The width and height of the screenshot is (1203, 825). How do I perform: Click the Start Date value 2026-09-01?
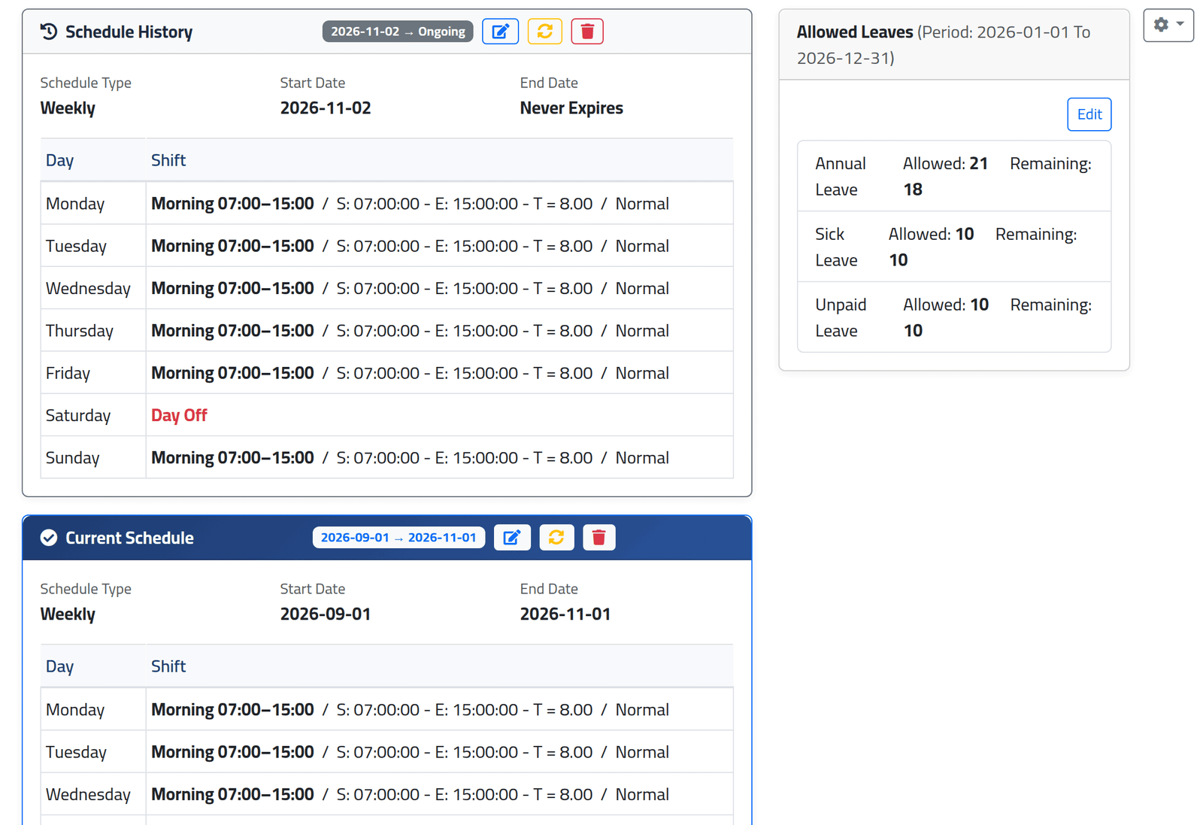pos(326,614)
